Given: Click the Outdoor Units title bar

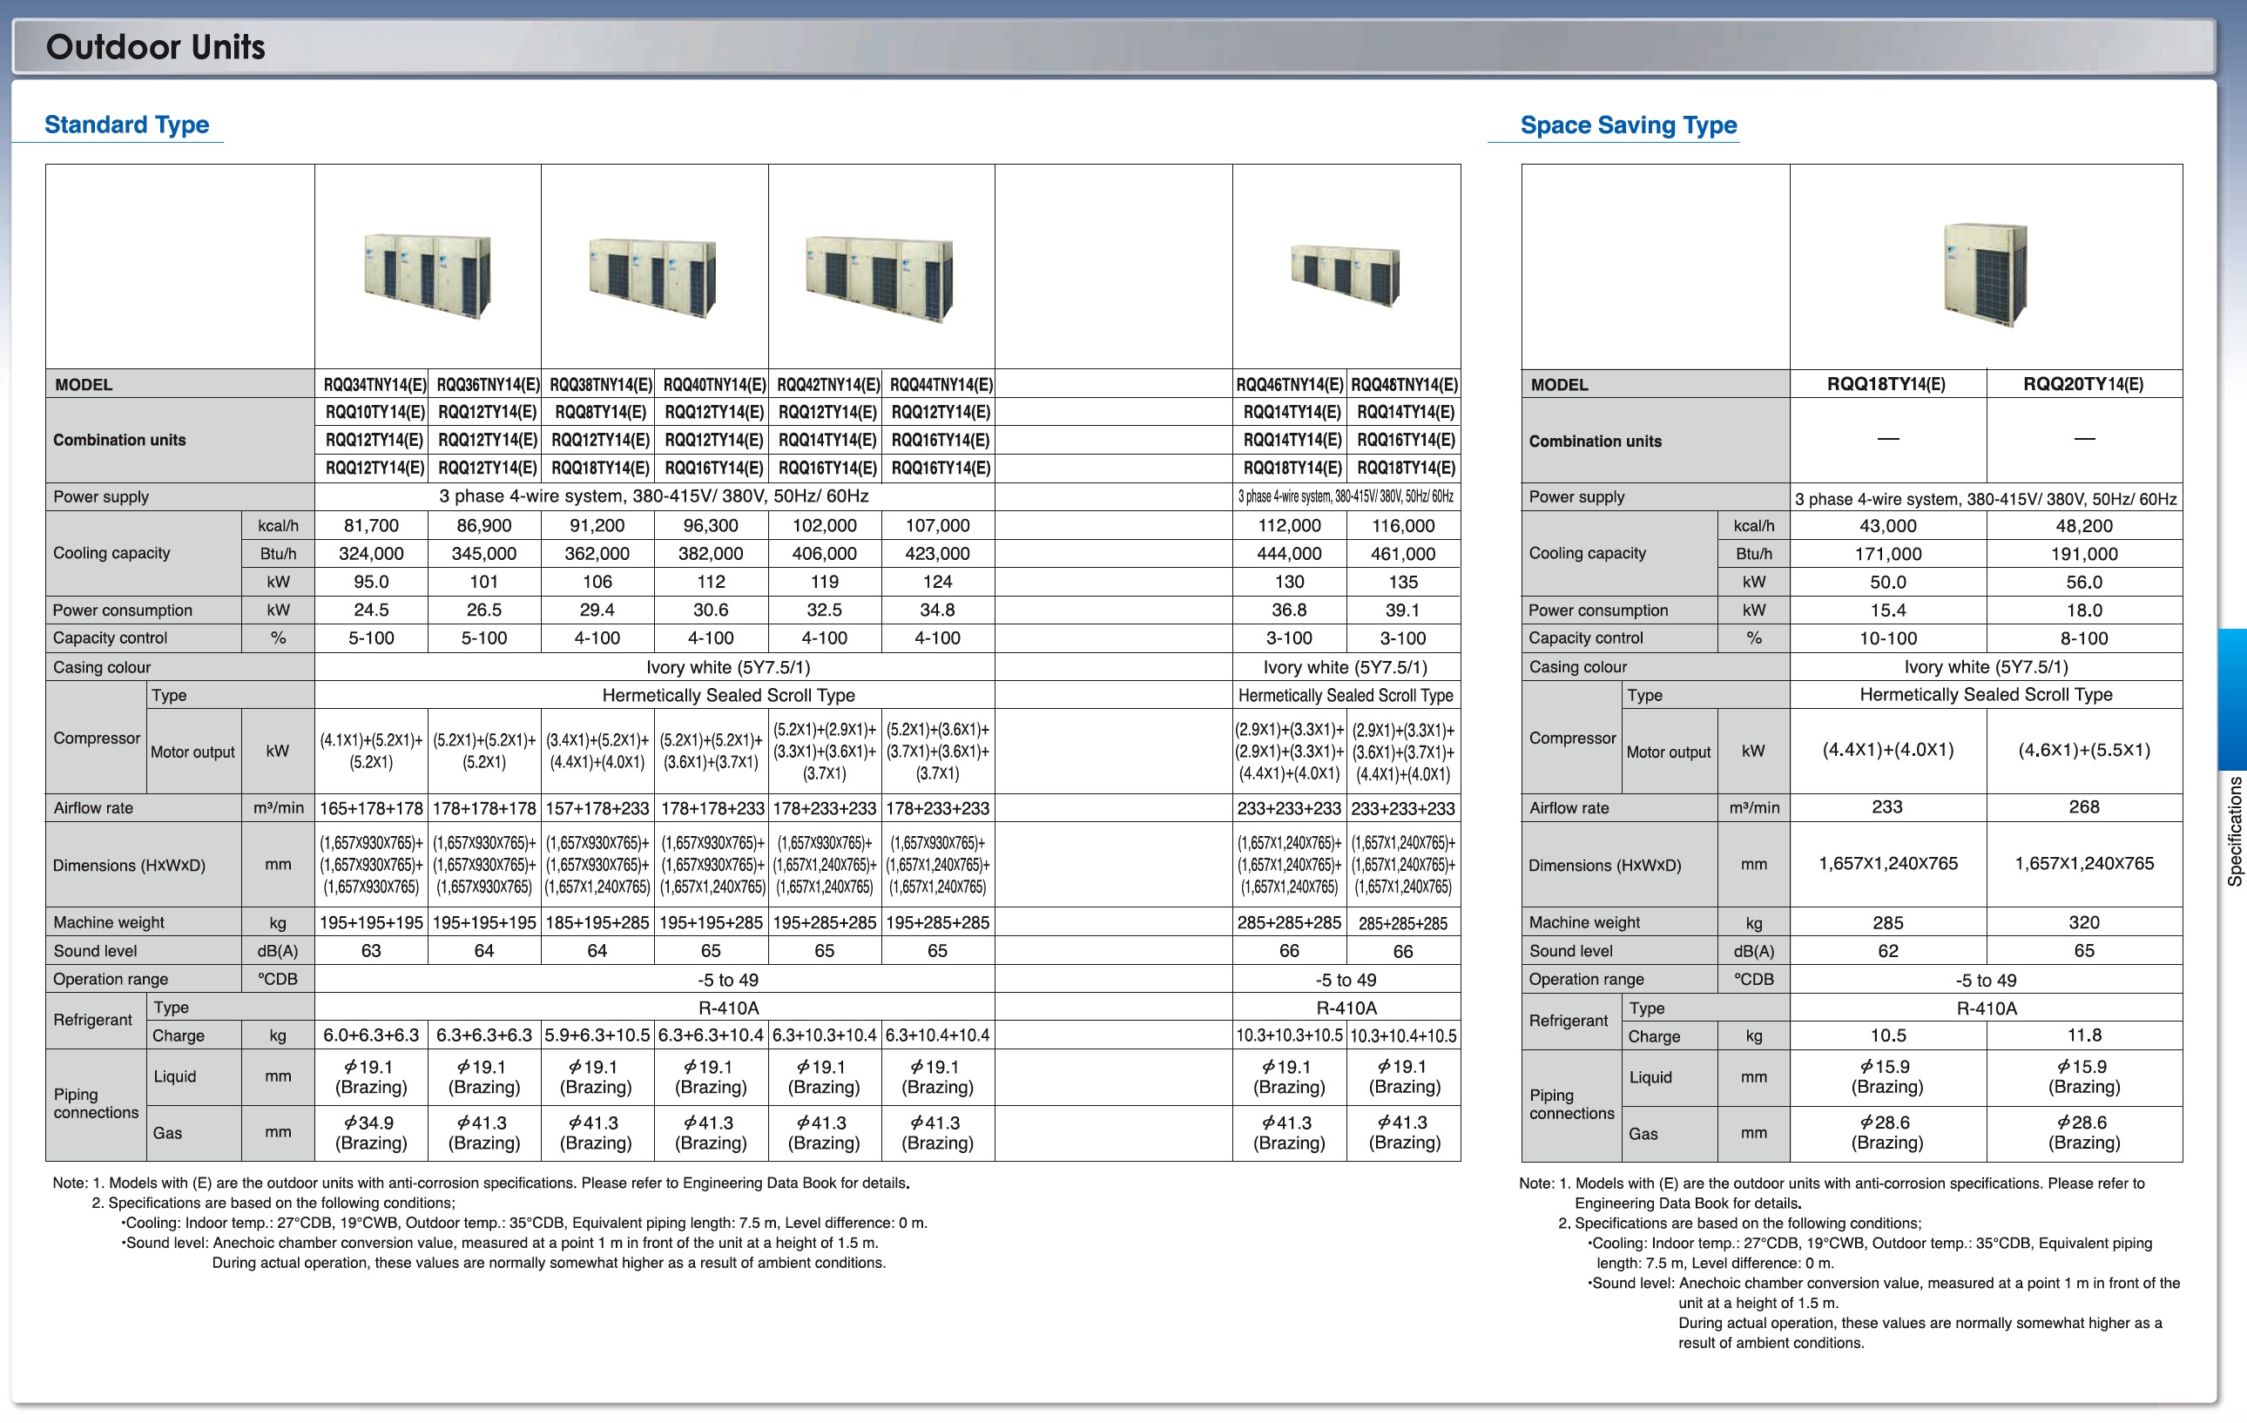Looking at the screenshot, I should coord(156,47).
